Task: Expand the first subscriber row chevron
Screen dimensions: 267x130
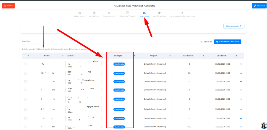Action: (x=241, y=64)
